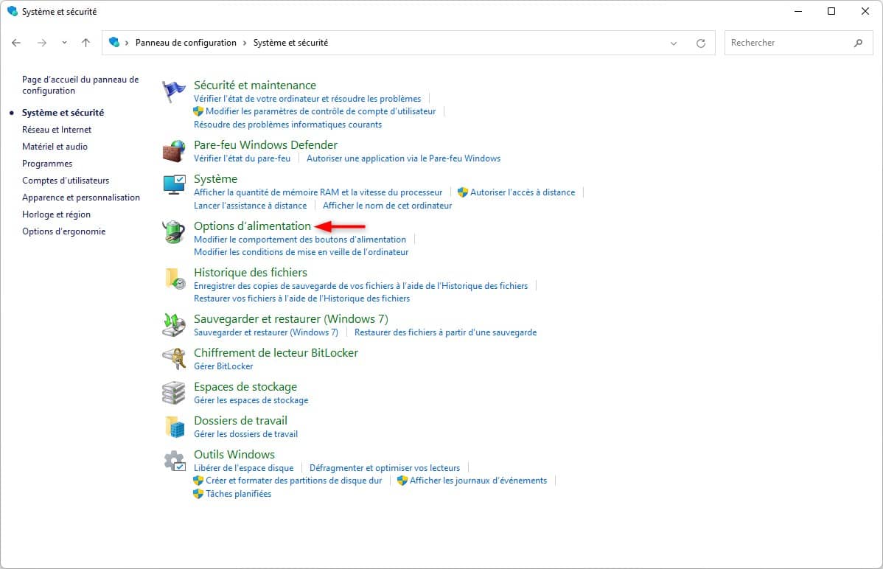Click the shield icon beside Modifier les paramètres de contrôle
The image size is (883, 569).
pyautogui.click(x=198, y=111)
